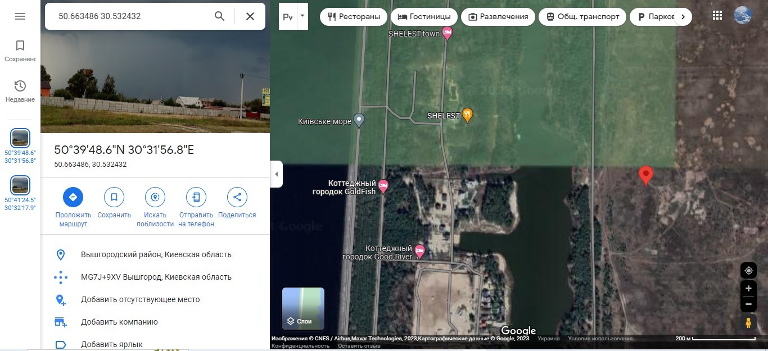Click plus code MG7J+9XV Вышгород text
The height and width of the screenshot is (351, 768).
(156, 277)
